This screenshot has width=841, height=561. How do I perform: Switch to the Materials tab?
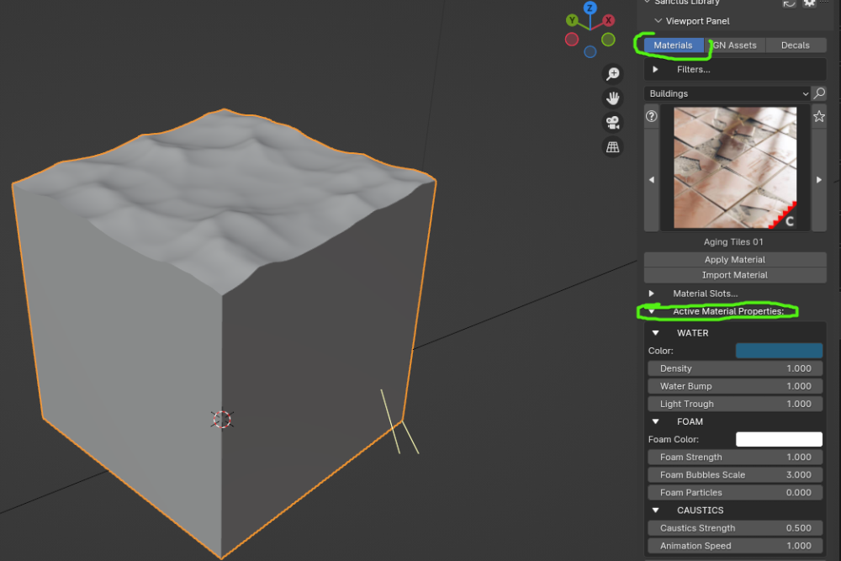point(673,45)
